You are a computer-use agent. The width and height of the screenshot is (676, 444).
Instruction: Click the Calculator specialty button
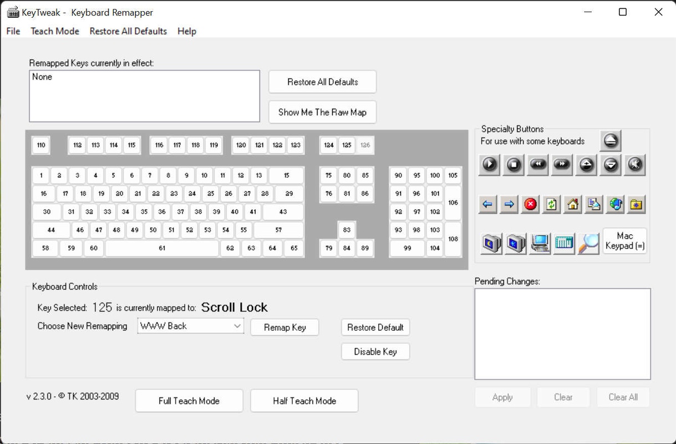click(564, 244)
